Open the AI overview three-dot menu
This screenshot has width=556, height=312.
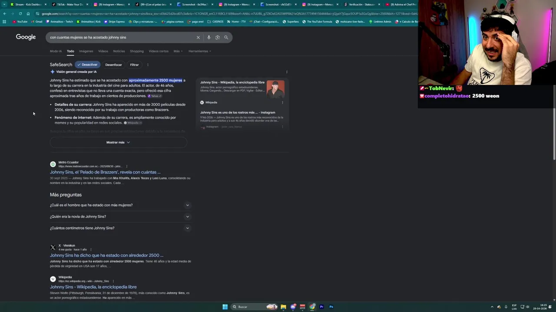287,72
